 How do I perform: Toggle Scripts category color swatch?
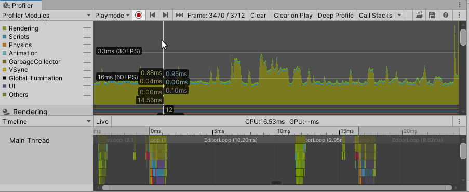[4, 37]
